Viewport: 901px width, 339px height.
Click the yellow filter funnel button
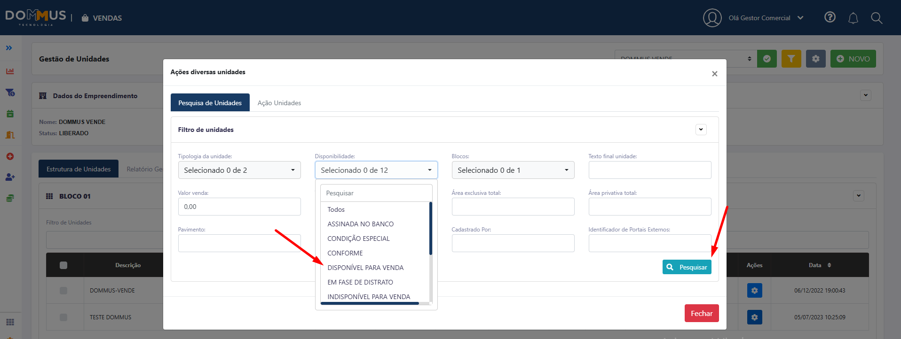click(x=791, y=59)
